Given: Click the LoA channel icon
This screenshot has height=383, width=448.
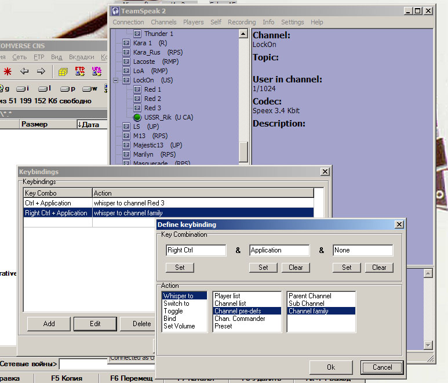Looking at the screenshot, I should click(x=126, y=71).
